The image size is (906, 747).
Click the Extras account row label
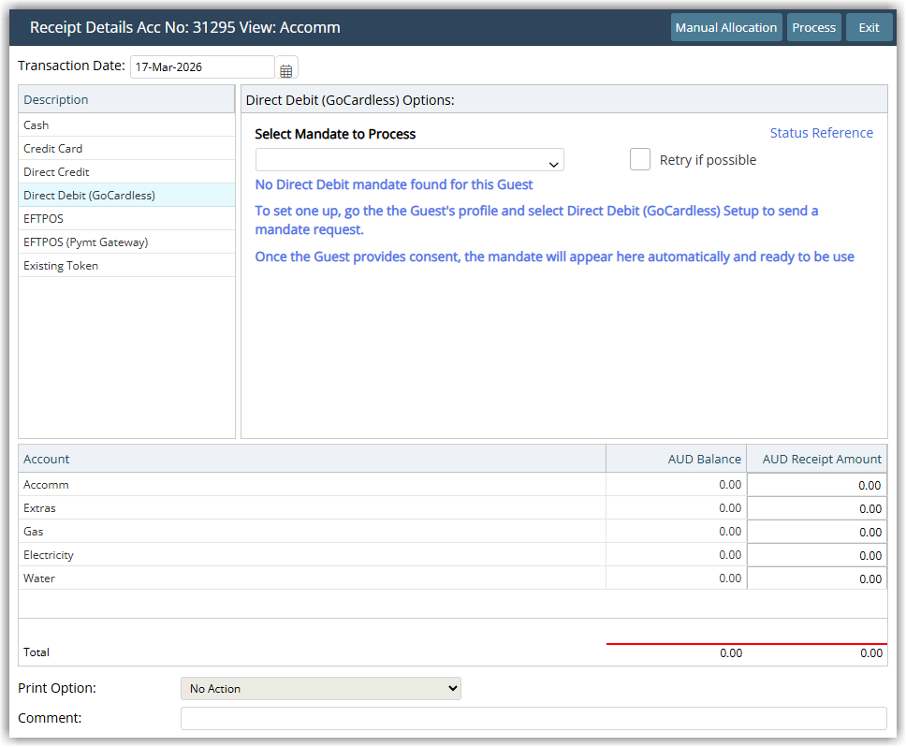(39, 507)
